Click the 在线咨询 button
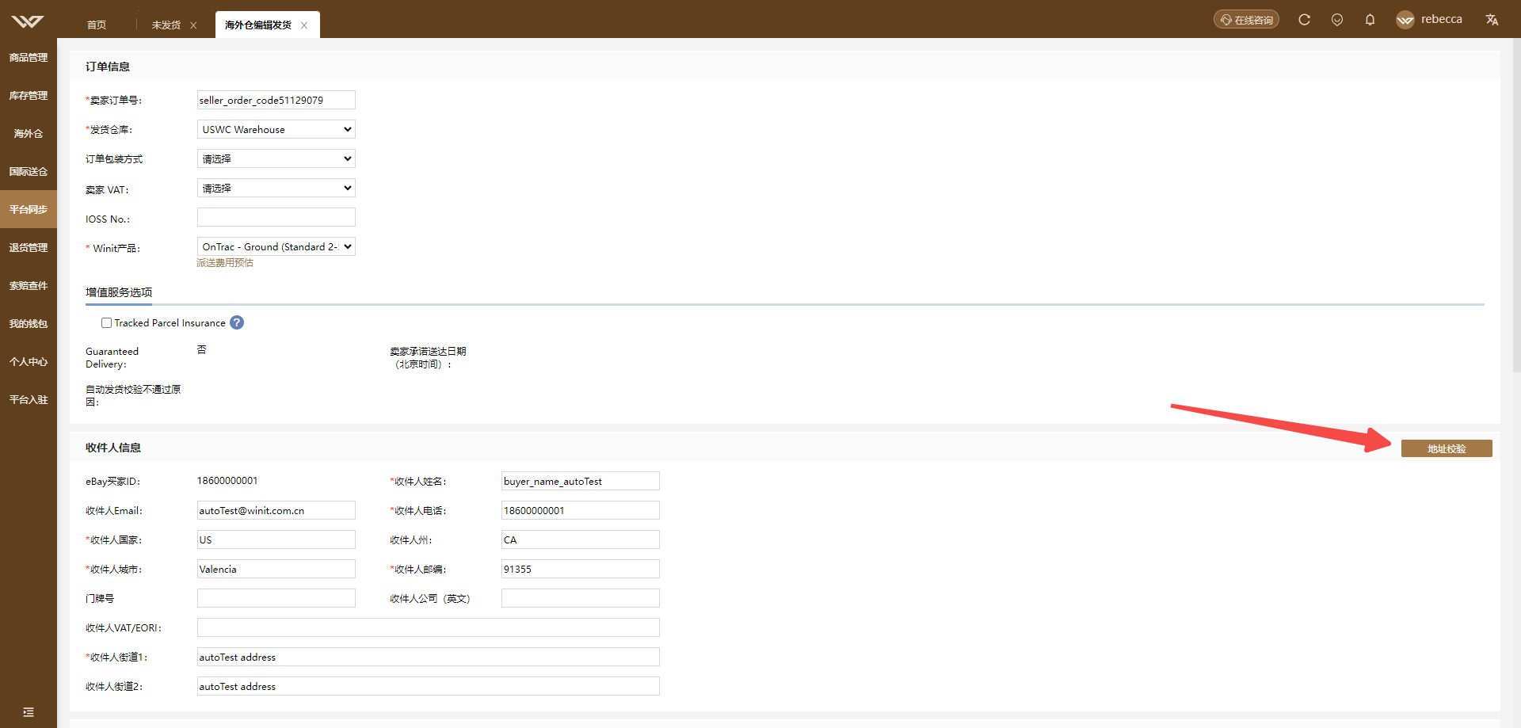The image size is (1521, 728). tap(1246, 20)
